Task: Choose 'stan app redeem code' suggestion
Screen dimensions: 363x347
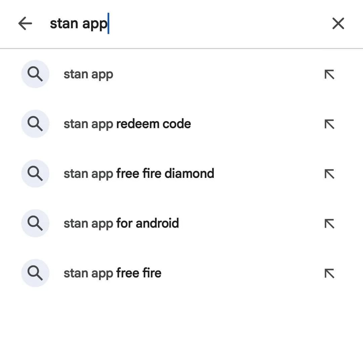Action: click(x=127, y=124)
